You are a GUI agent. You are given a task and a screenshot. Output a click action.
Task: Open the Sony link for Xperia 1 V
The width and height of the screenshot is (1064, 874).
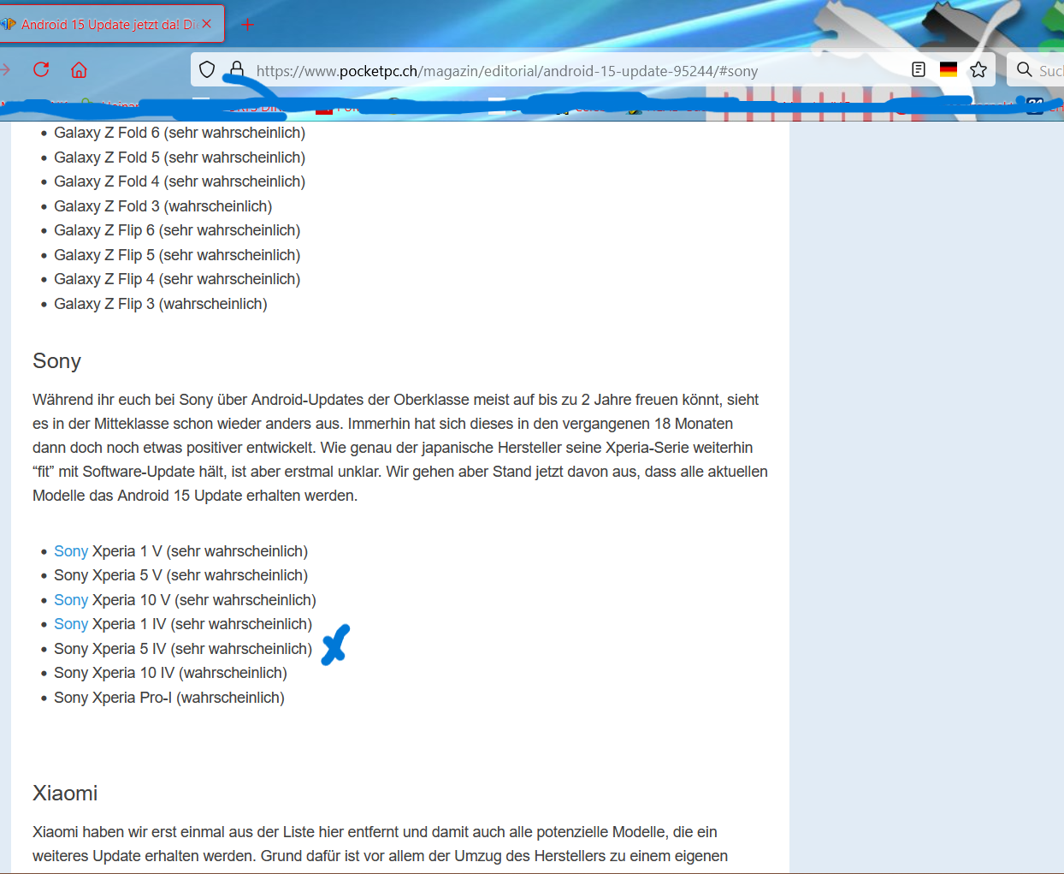coord(71,551)
